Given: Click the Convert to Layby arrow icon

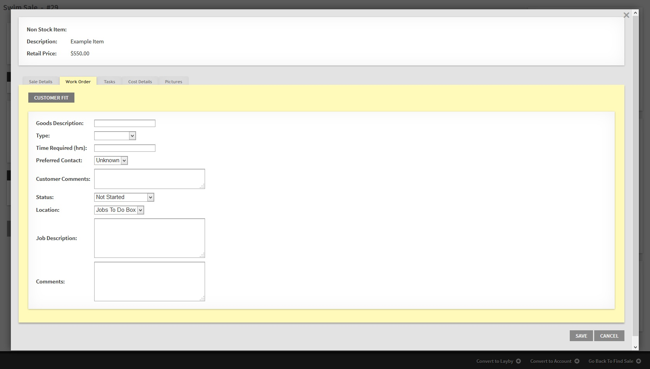Looking at the screenshot, I should (518, 361).
